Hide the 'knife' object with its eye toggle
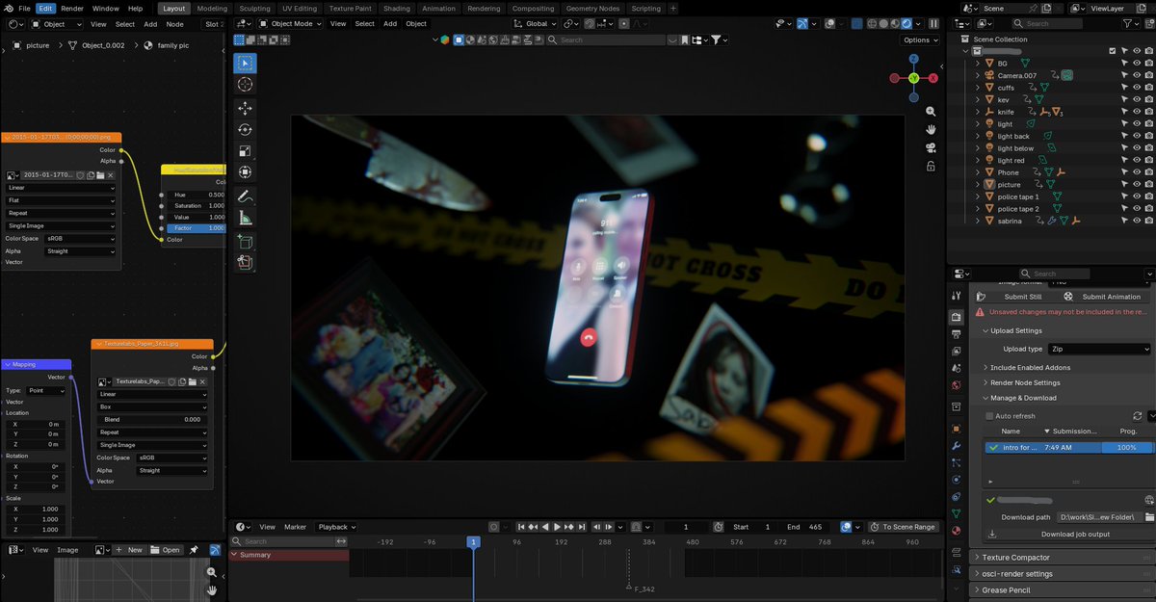 pos(1136,111)
